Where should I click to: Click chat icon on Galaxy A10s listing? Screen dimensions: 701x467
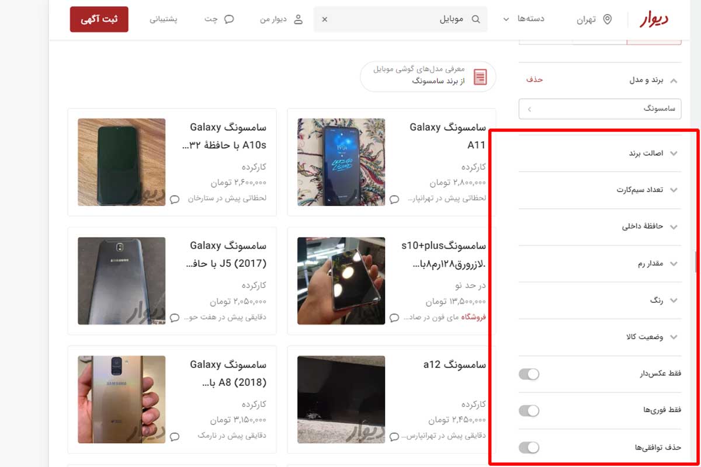(175, 199)
